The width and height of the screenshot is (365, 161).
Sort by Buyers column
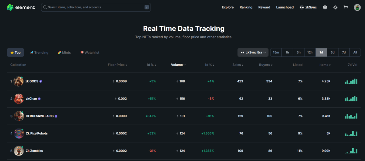(266, 65)
